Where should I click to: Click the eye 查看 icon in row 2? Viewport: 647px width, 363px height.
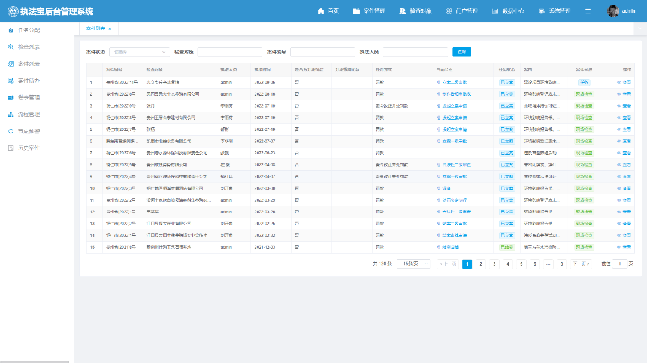tap(619, 94)
